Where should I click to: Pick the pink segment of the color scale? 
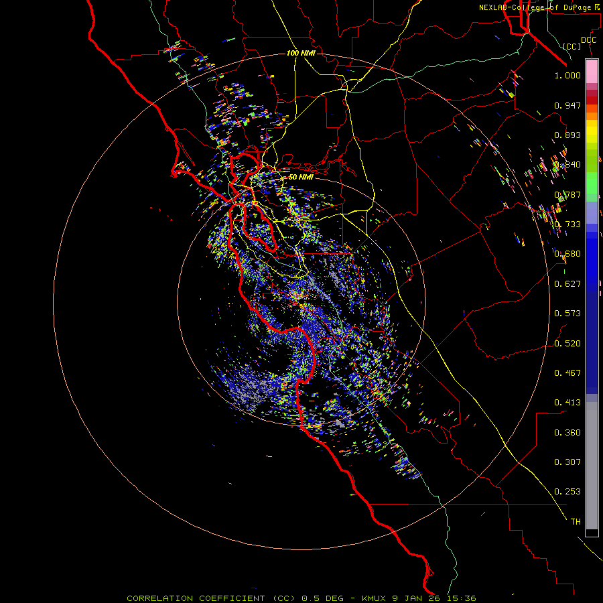tap(592, 71)
